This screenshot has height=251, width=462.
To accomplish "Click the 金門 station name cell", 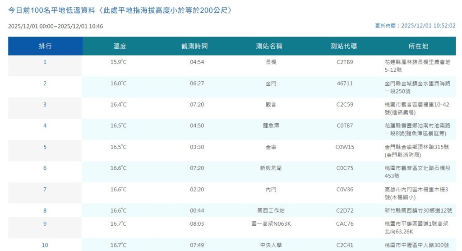I will coord(271,84).
